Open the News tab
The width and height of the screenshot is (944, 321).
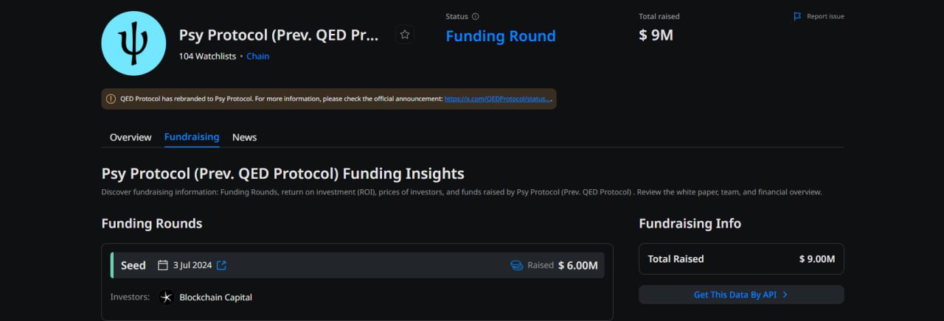click(244, 137)
